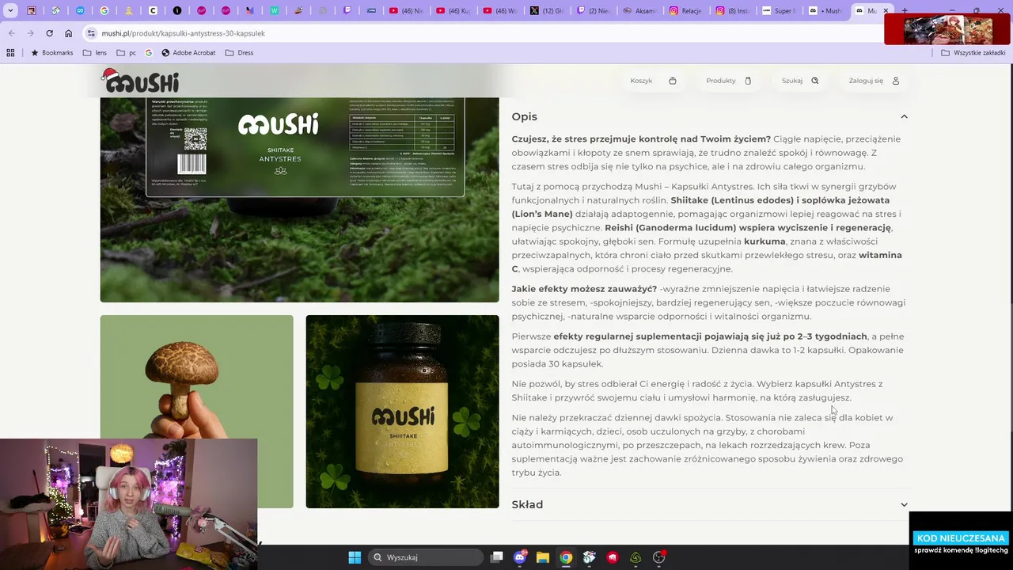Click the Chrome icon on the taskbar
The height and width of the screenshot is (570, 1013).
(566, 557)
